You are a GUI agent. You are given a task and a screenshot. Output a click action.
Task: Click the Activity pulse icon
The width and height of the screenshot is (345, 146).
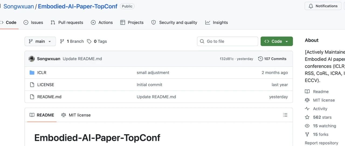pyautogui.click(x=307, y=109)
